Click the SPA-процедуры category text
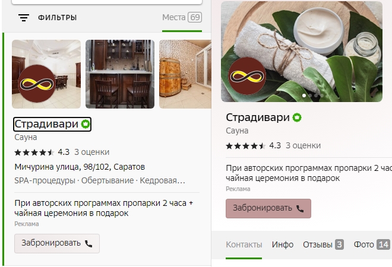The image size is (392, 267). coord(45,180)
